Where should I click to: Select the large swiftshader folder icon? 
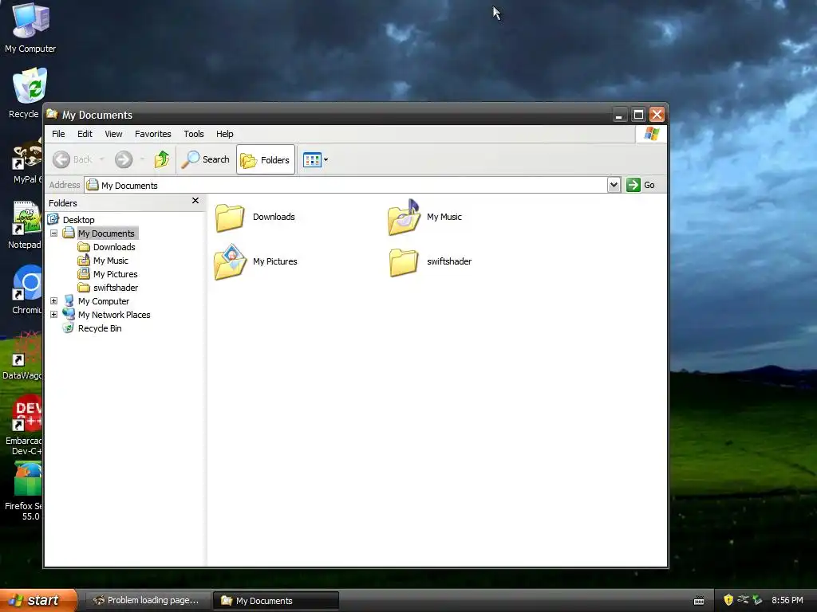coord(404,261)
